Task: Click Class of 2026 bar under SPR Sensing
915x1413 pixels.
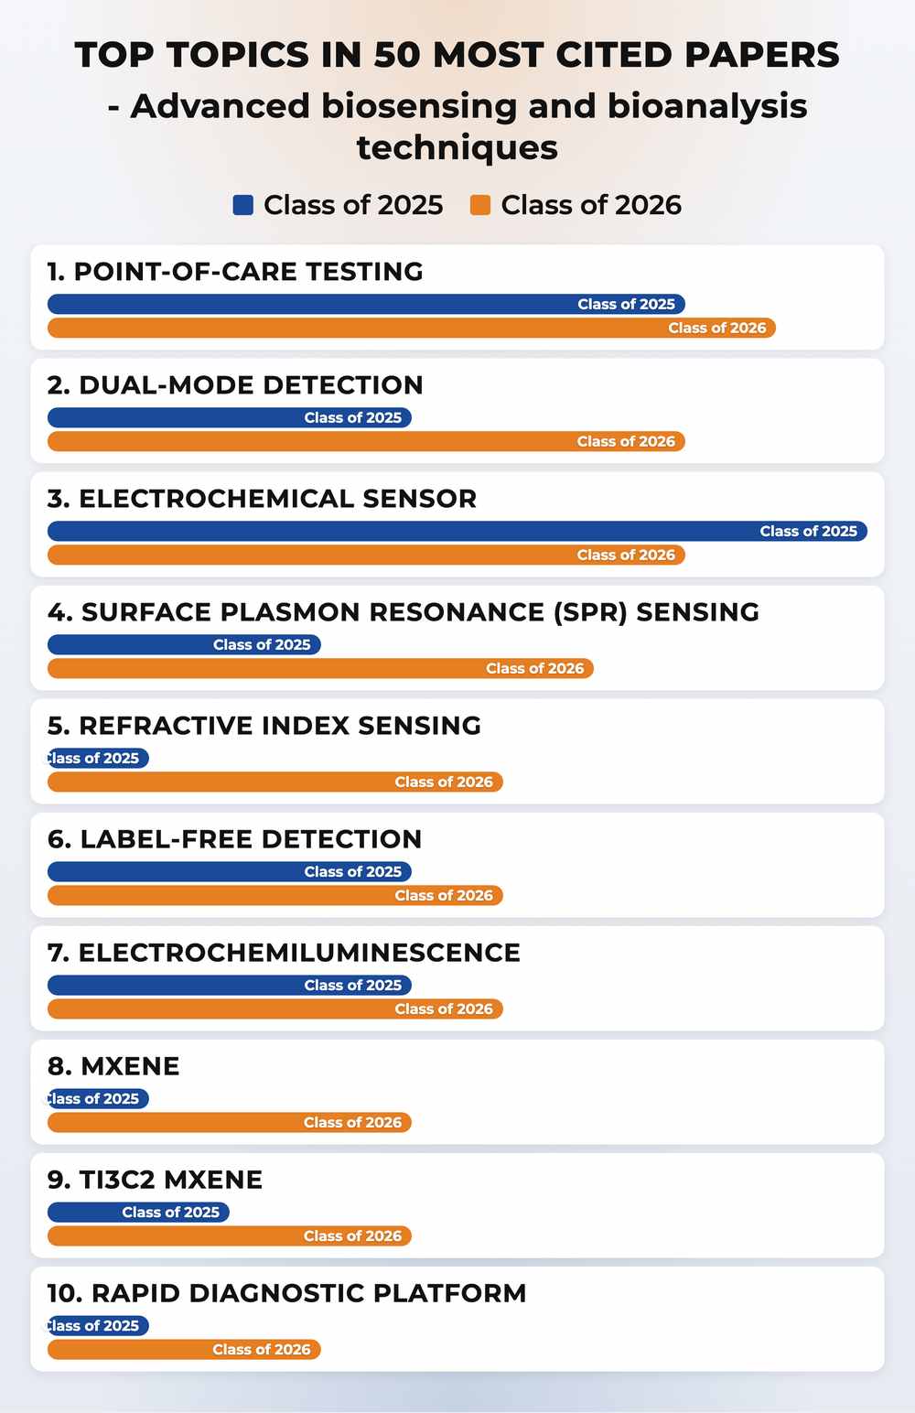Action: pyautogui.click(x=320, y=668)
